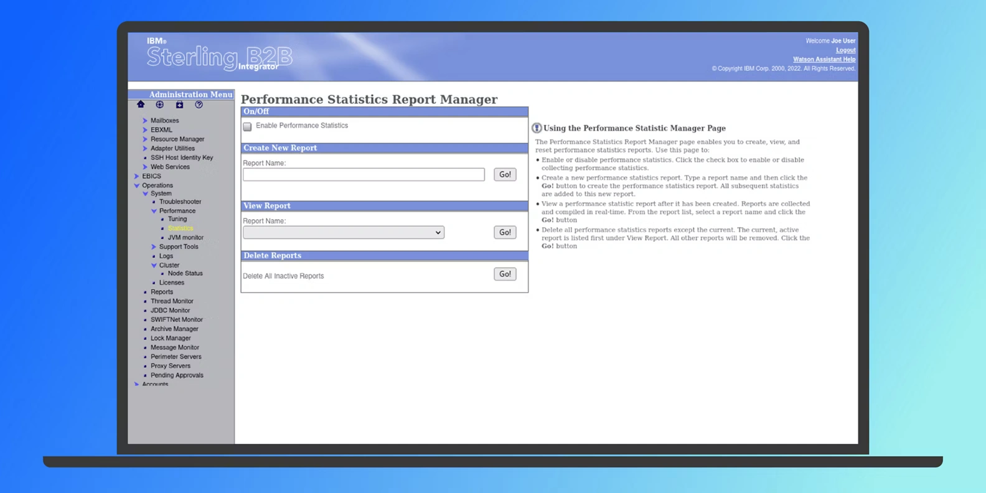Click the Create New Report name field
This screenshot has height=493, width=986.
click(x=364, y=175)
